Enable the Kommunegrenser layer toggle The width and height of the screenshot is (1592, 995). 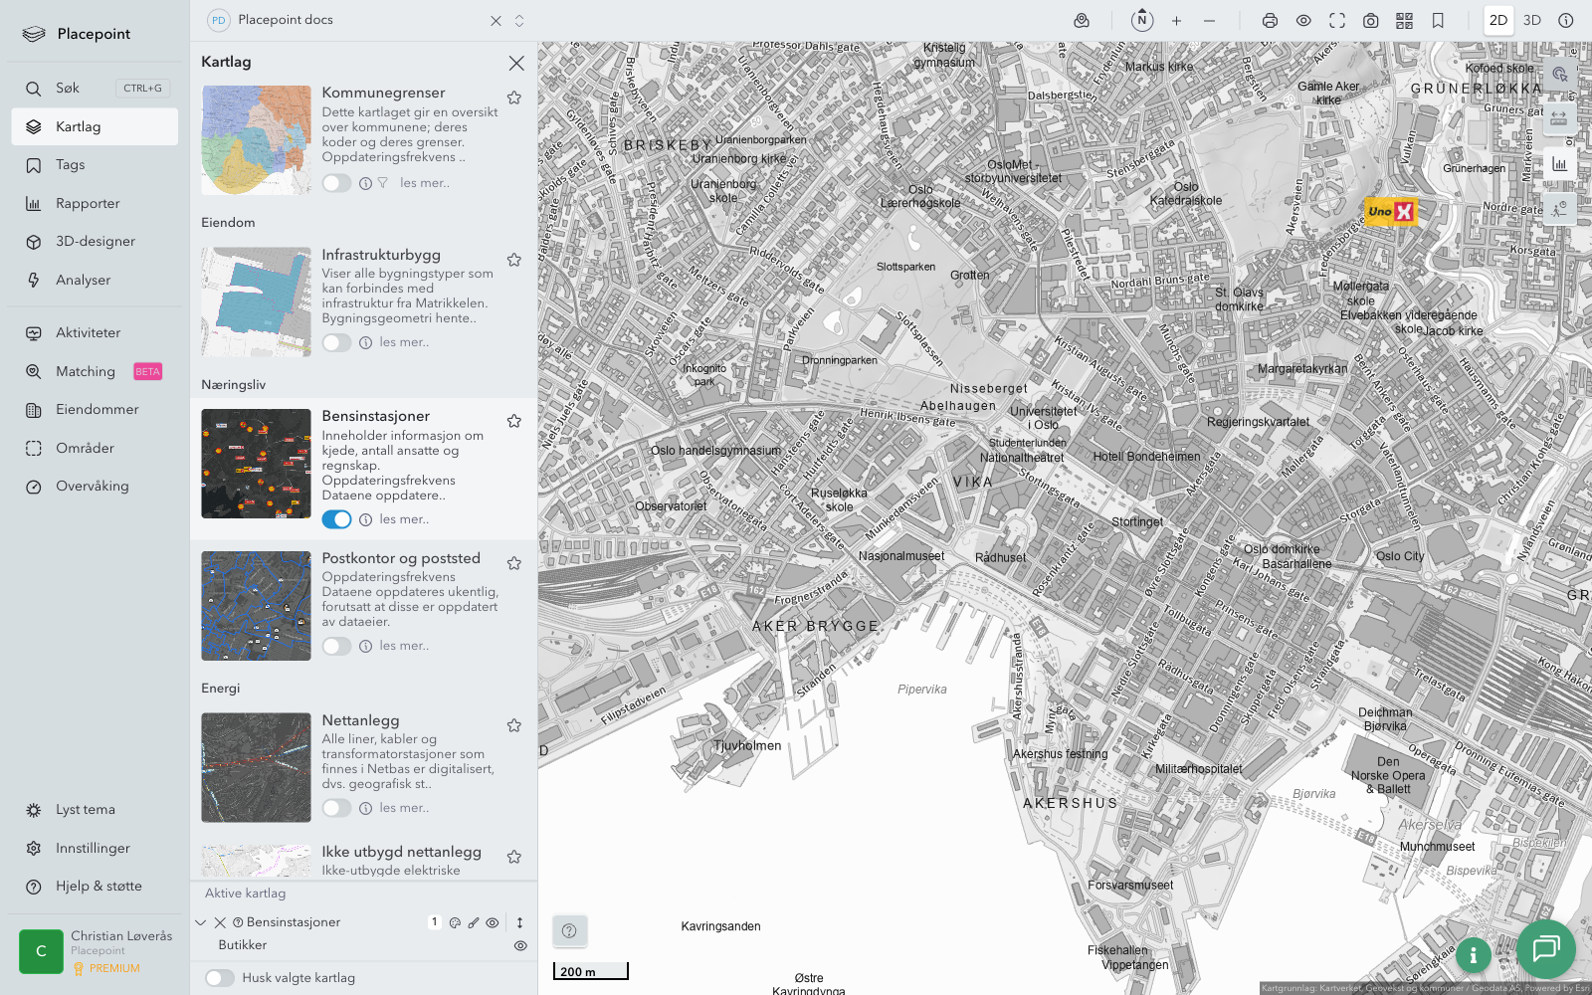coord(336,183)
